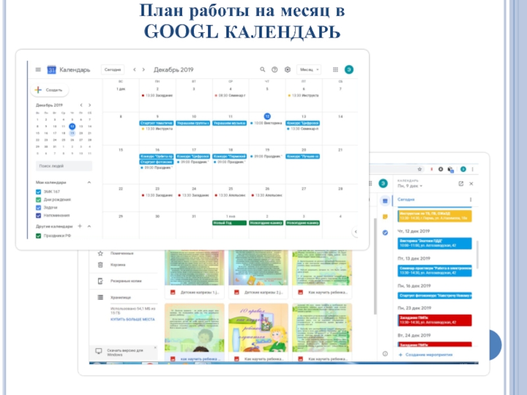527x395 pixels.
Task: Go to the previous month with left arrow
Action: coord(134,69)
